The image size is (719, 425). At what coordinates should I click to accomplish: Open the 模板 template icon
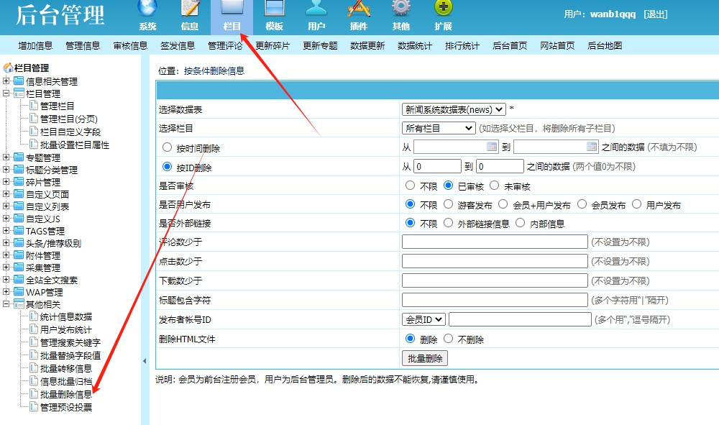pyautogui.click(x=274, y=8)
